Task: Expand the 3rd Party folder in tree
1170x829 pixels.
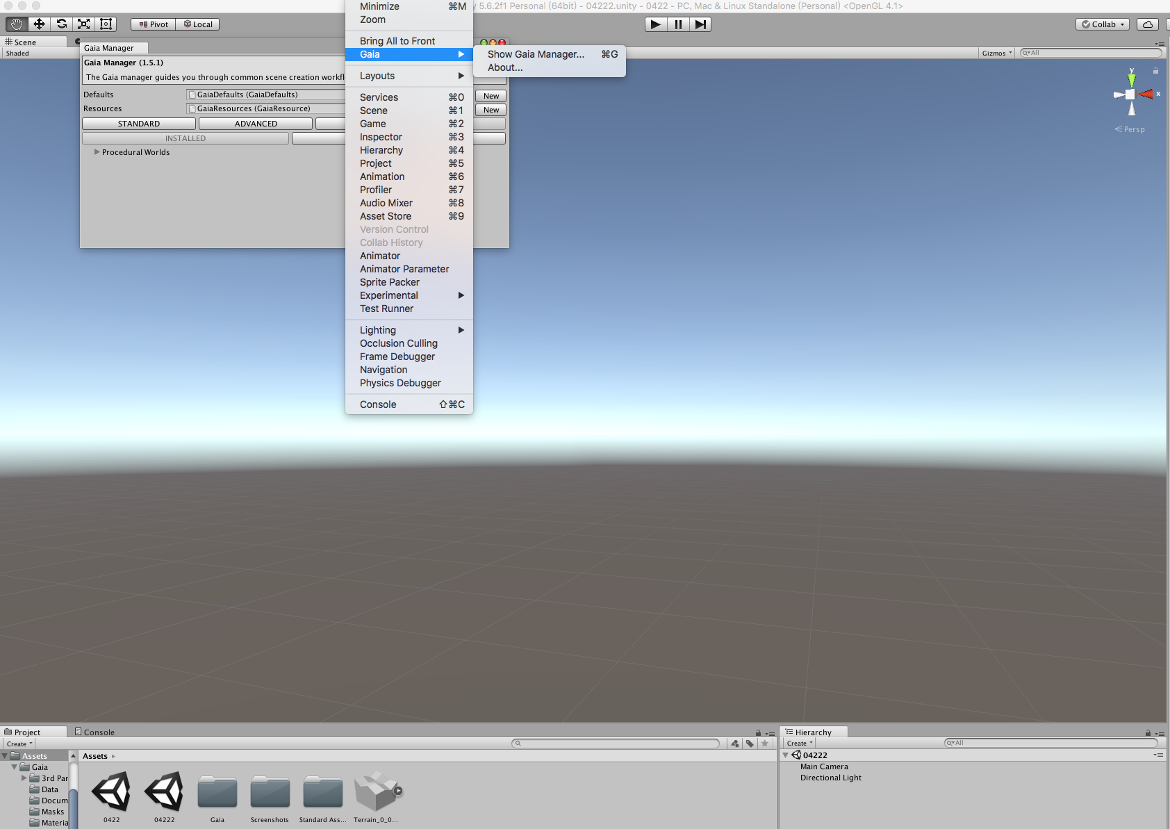Action: tap(24, 778)
